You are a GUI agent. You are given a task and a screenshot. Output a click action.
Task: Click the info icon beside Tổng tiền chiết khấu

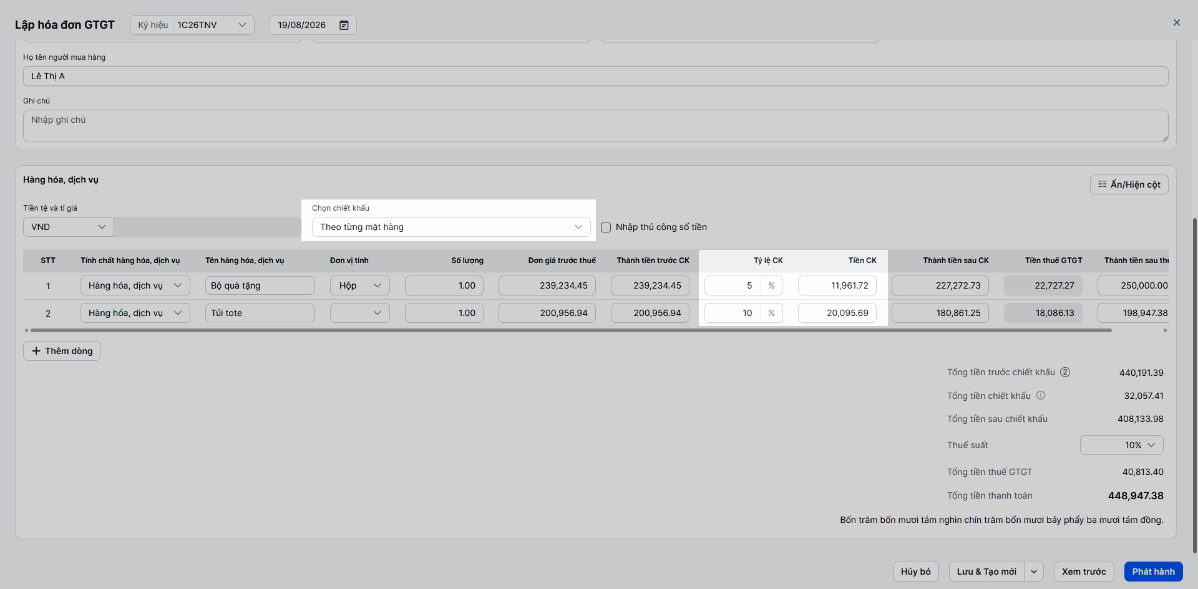point(1041,395)
